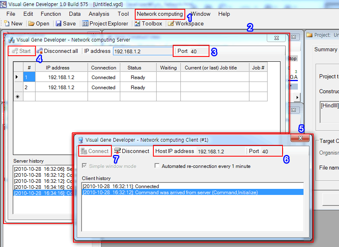339x247 pixels.
Task: Open the File menu
Action: tap(11, 14)
